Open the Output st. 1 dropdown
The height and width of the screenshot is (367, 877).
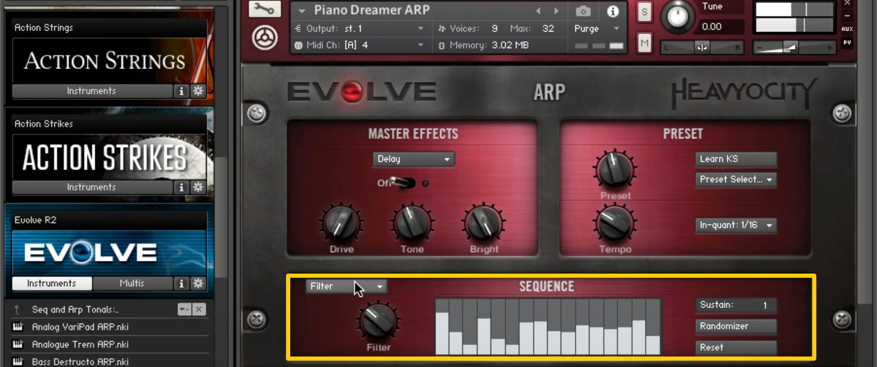pyautogui.click(x=421, y=28)
